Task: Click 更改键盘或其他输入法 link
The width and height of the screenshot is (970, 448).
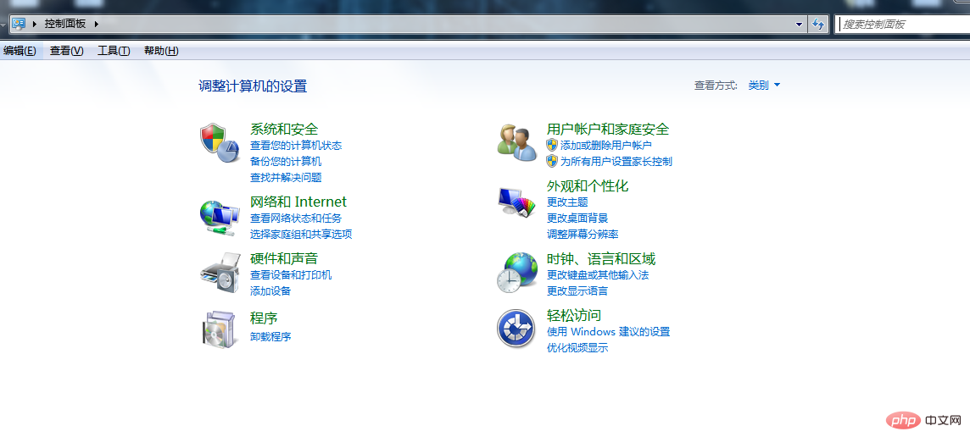Action: click(x=599, y=275)
